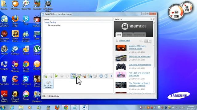
Task: Switch news to thumbnail view toggle
Action: pos(146,41)
